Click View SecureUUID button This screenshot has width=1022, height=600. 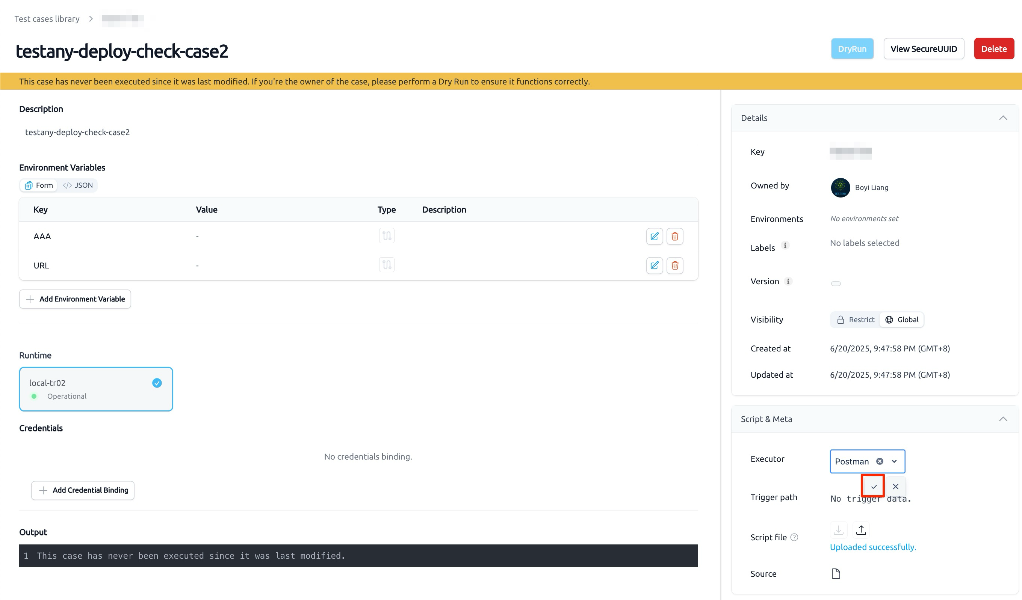[924, 49]
